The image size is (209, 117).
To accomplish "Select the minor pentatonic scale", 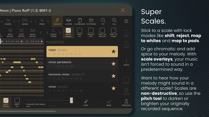I will [82, 64].
